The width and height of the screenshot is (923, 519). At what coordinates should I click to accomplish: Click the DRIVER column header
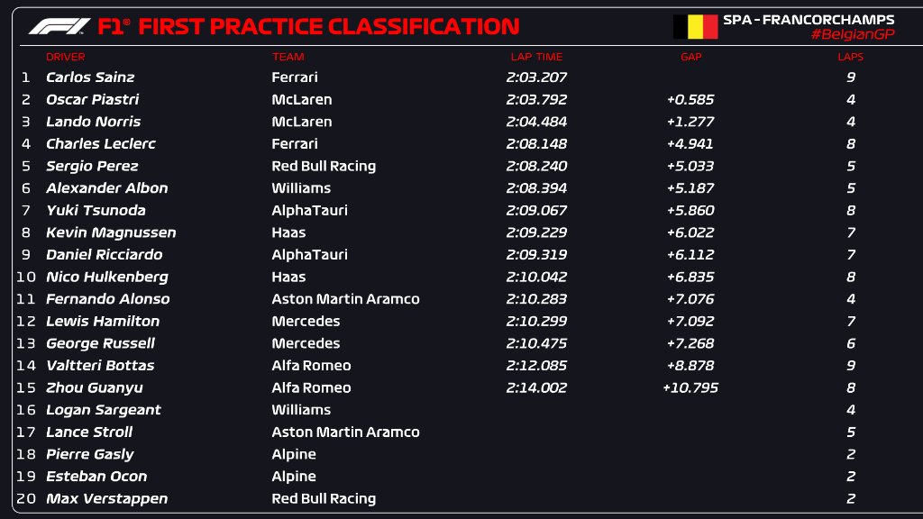pos(65,57)
